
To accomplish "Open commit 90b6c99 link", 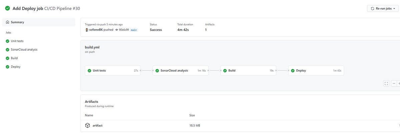I will pyautogui.click(x=124, y=30).
